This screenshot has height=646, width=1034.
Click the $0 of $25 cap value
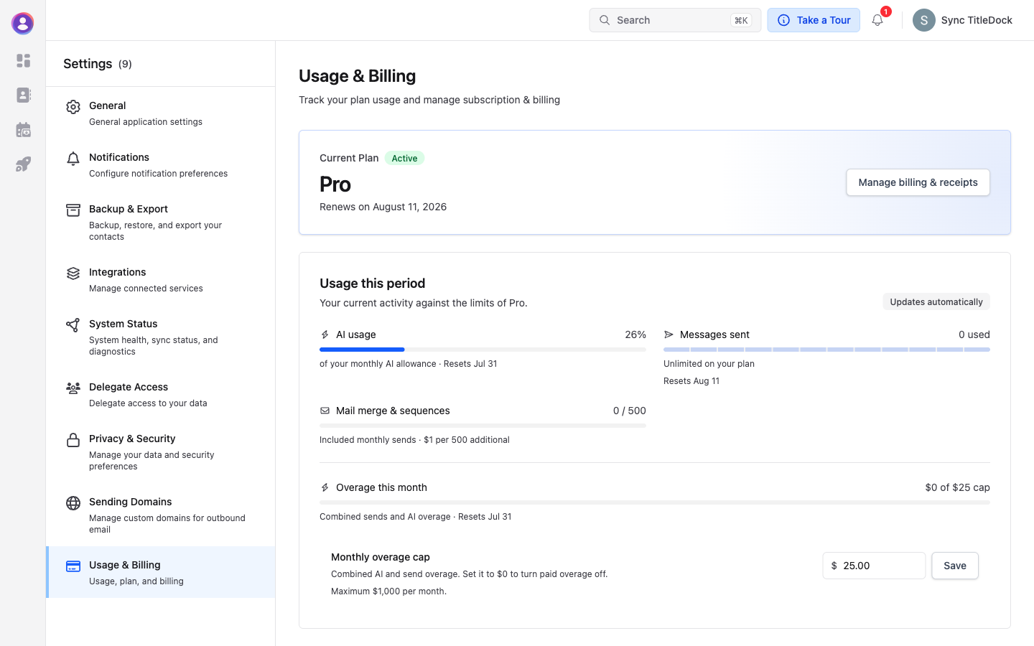[x=957, y=487]
